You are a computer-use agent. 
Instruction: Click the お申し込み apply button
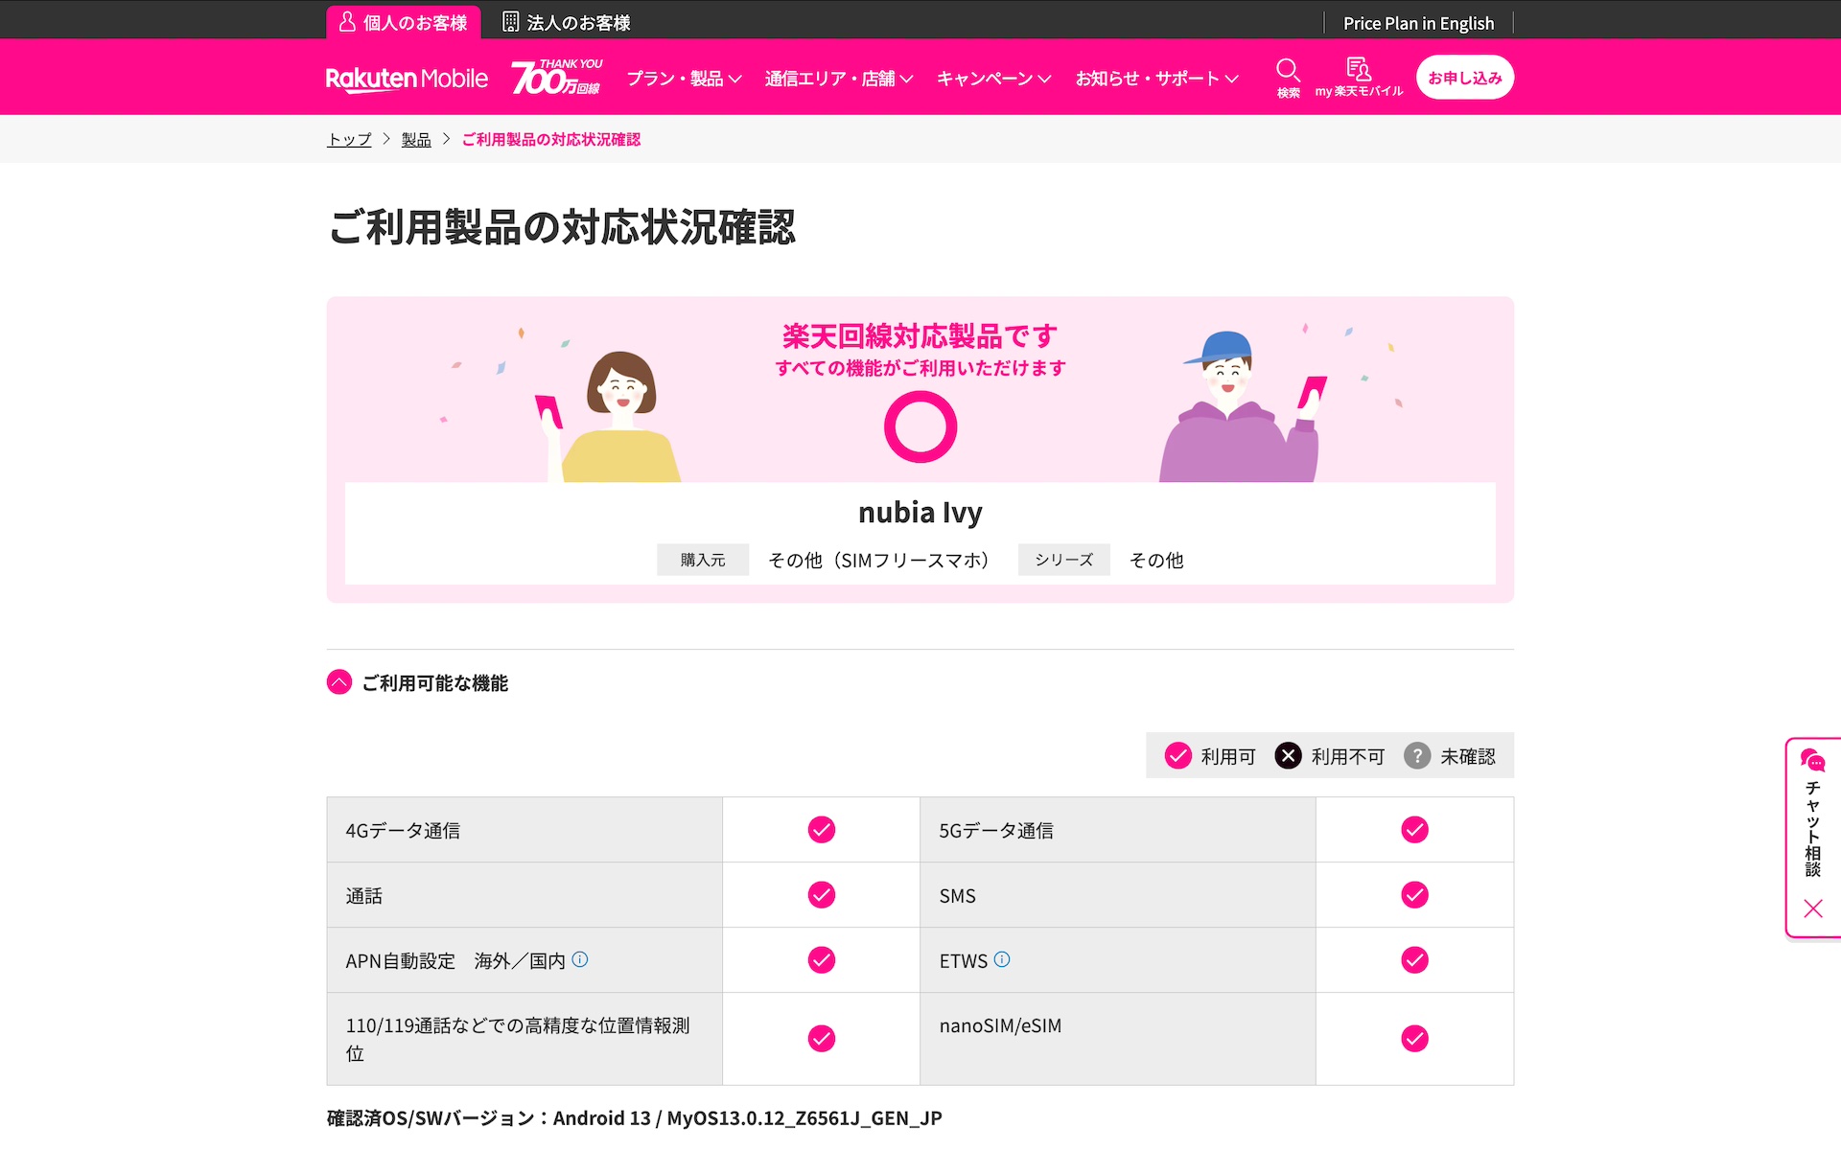1464,78
